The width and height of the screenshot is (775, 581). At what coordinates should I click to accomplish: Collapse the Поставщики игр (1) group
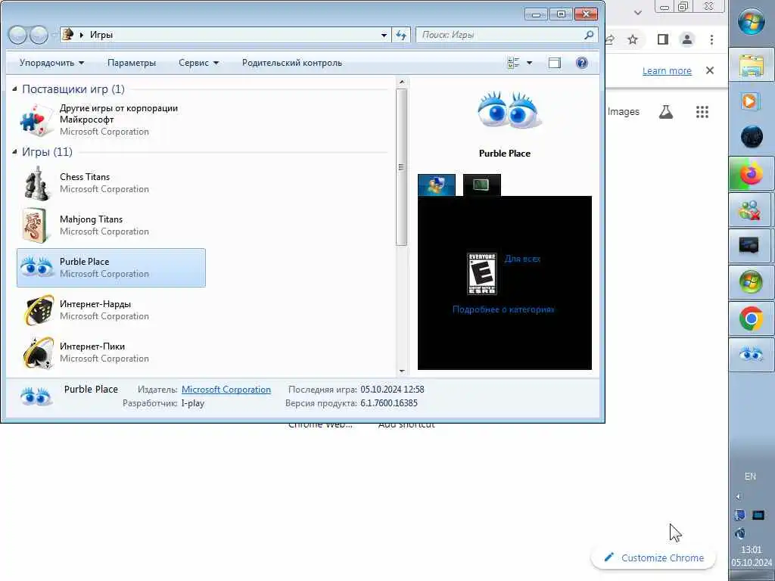[x=15, y=89]
